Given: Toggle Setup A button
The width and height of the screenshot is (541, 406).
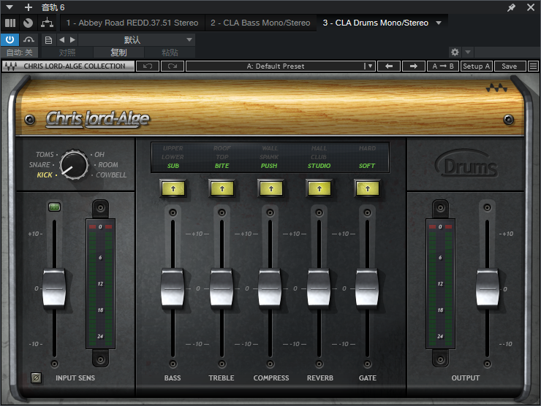Looking at the screenshot, I should (476, 66).
